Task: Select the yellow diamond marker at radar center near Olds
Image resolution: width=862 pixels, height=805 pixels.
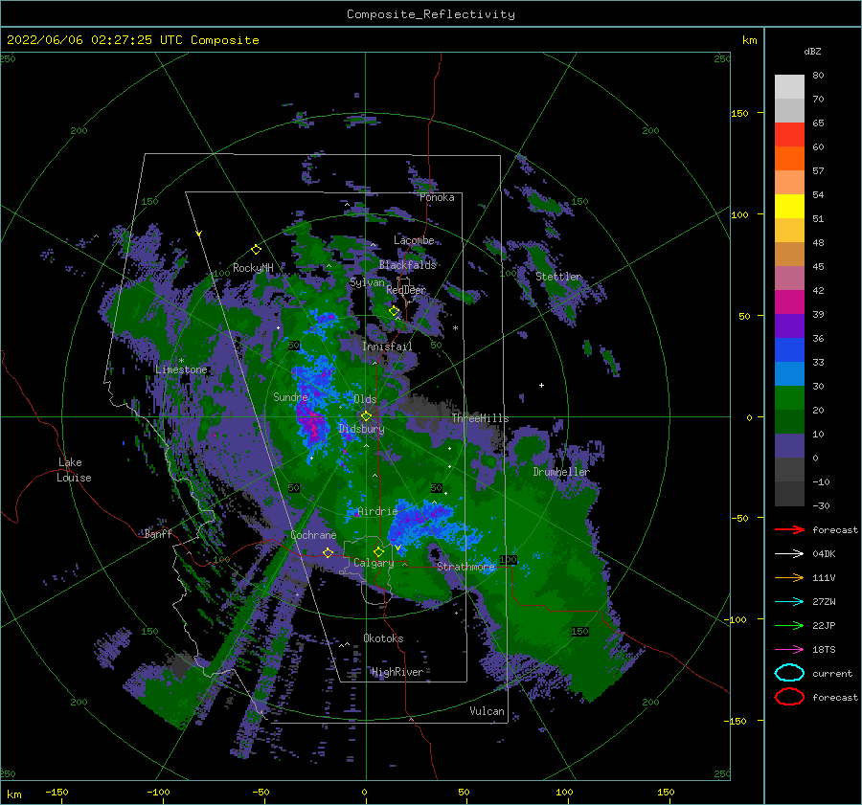Action: [x=366, y=416]
